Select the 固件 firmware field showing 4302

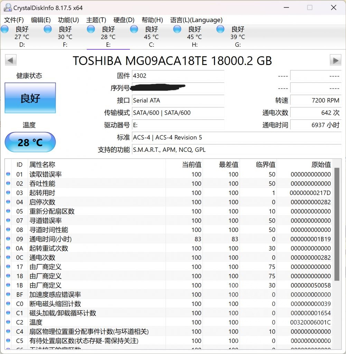tap(178, 76)
